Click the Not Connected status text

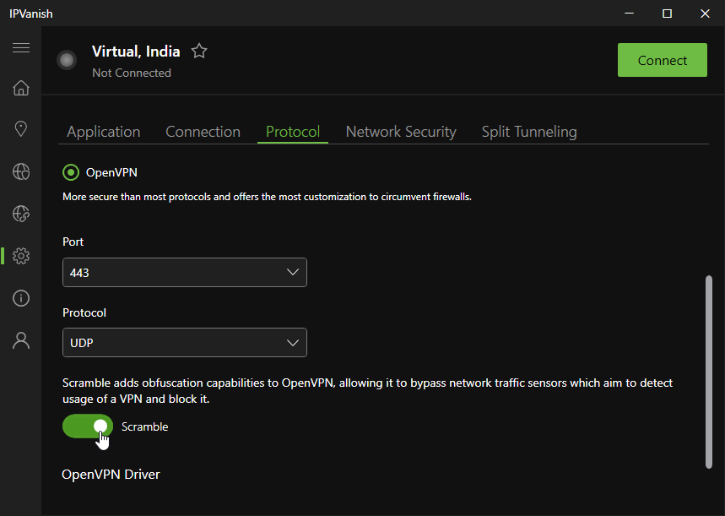pos(132,73)
